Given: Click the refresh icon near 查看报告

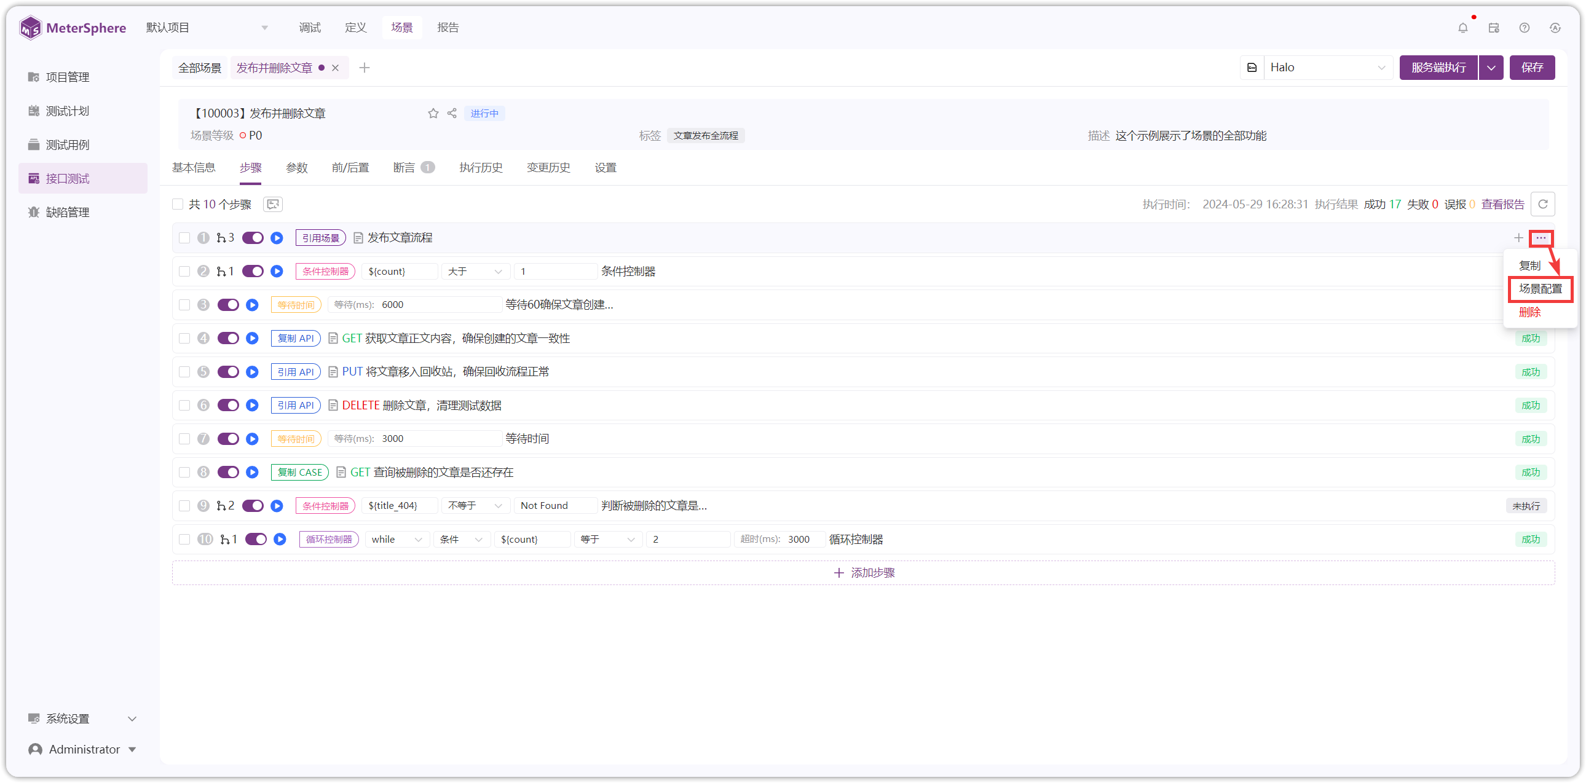Looking at the screenshot, I should [x=1543, y=205].
